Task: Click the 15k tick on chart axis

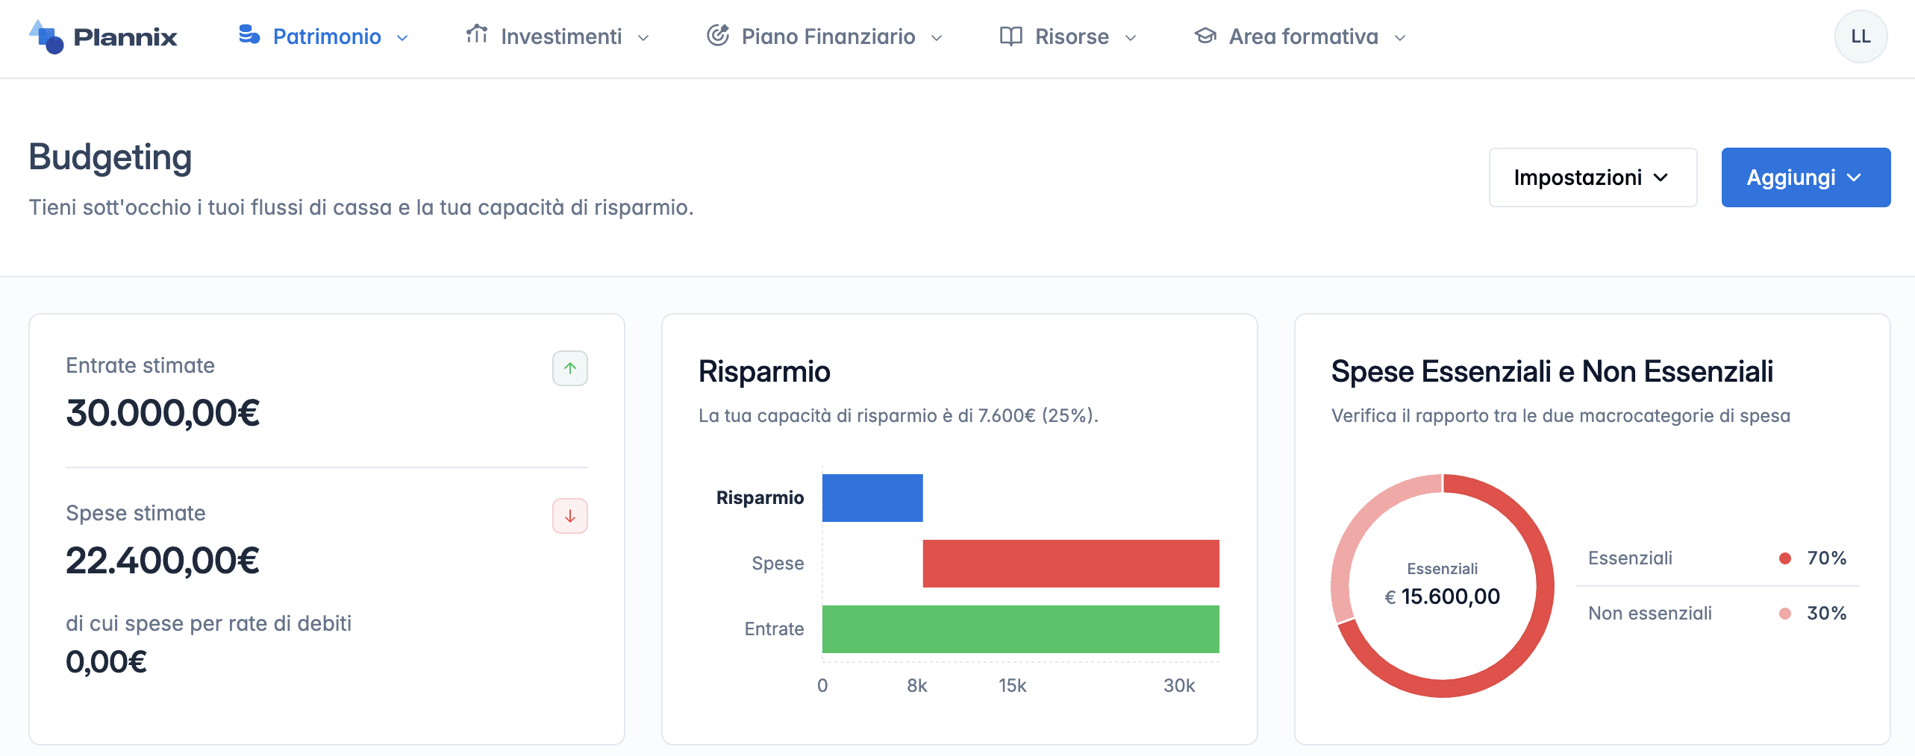Action: [x=1013, y=686]
